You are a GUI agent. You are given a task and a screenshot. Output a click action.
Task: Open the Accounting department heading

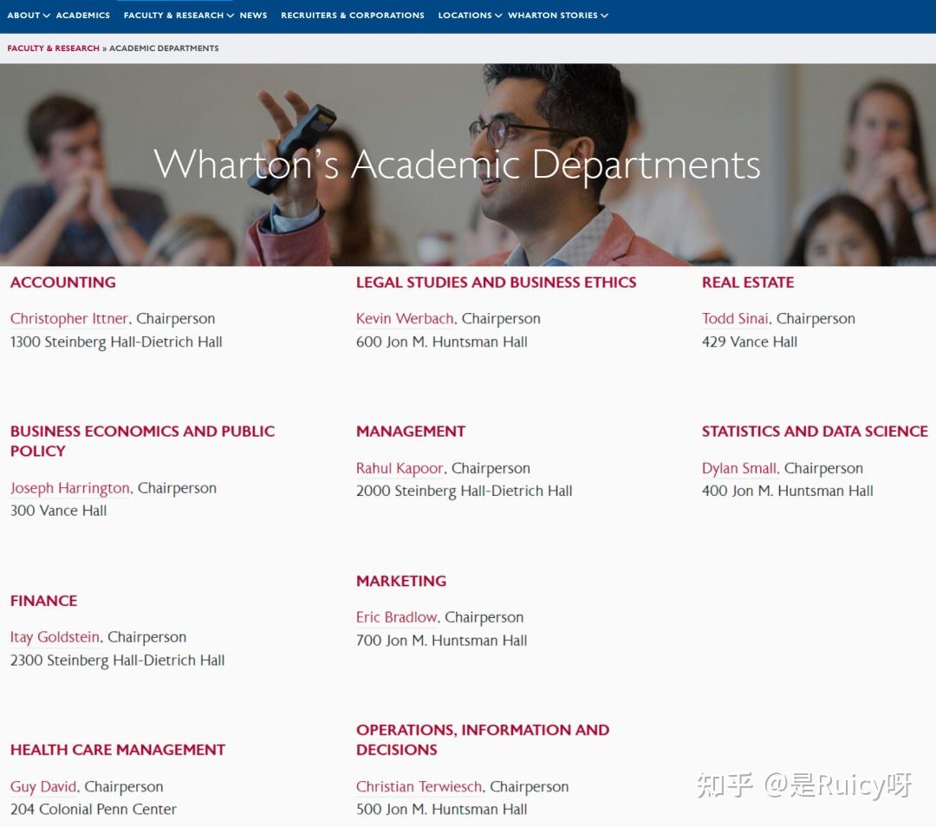(x=63, y=283)
